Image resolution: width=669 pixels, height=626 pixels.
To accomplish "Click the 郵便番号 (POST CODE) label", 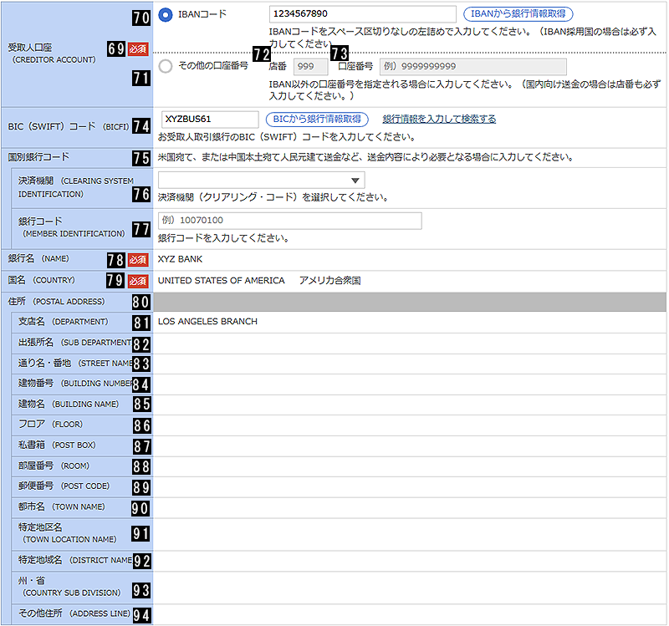I will (64, 486).
